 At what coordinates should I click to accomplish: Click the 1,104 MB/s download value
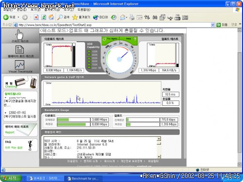(74, 70)
